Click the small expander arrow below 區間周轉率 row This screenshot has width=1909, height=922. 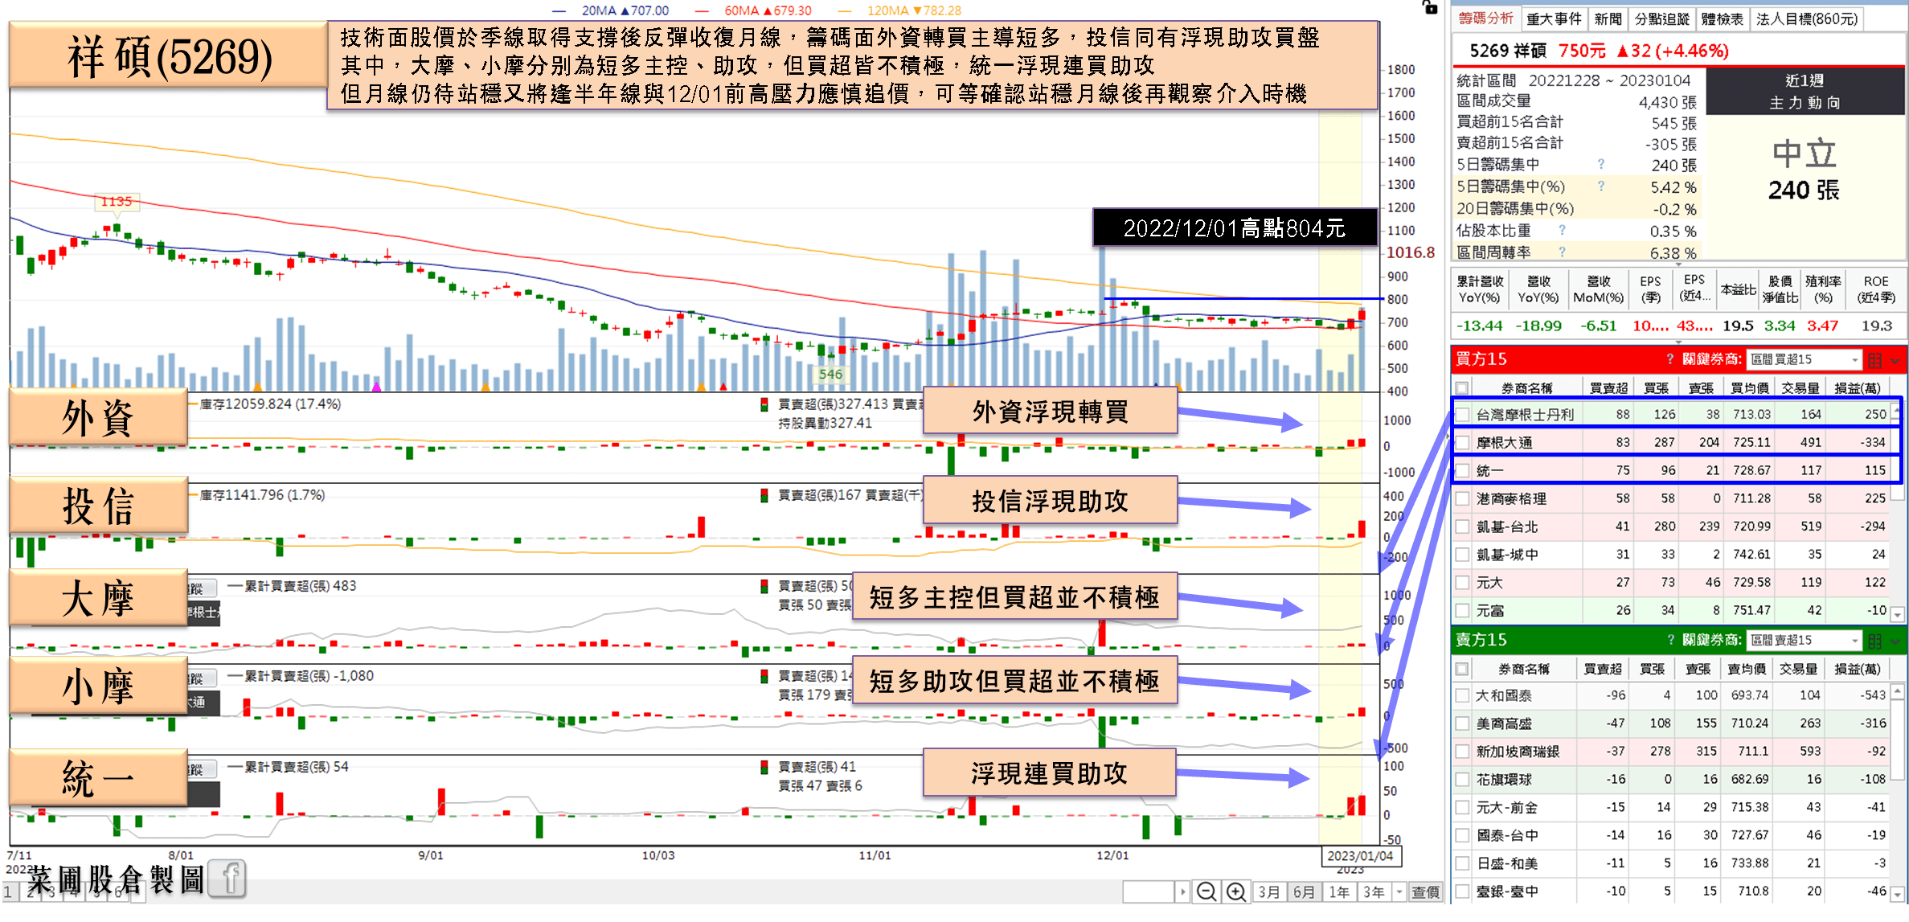[x=1678, y=264]
